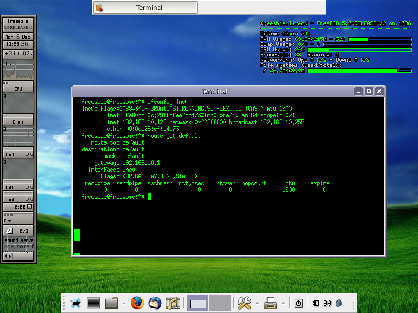Viewport: 418px width, 313px height.
Task: Click the 'ifconfig lnc0' command line in the terminal
Action: tap(135, 102)
